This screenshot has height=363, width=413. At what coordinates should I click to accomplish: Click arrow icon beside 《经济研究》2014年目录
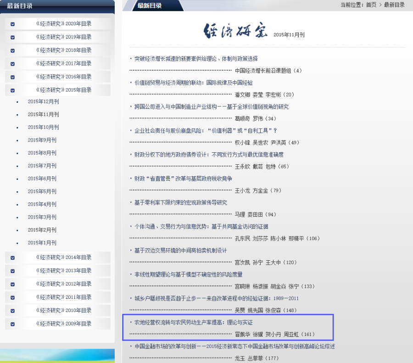click(x=12, y=258)
